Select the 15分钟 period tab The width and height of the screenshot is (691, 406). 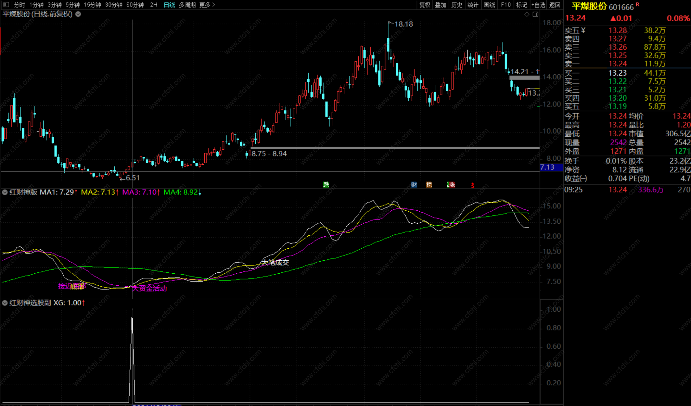click(92, 5)
